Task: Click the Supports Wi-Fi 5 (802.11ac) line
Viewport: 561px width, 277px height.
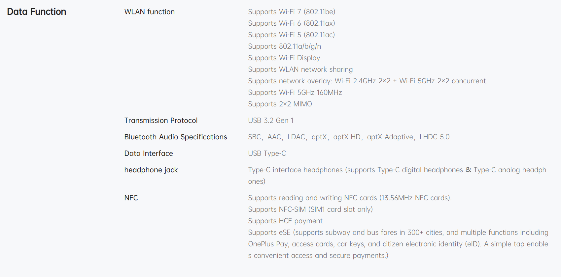Action: pyautogui.click(x=291, y=35)
